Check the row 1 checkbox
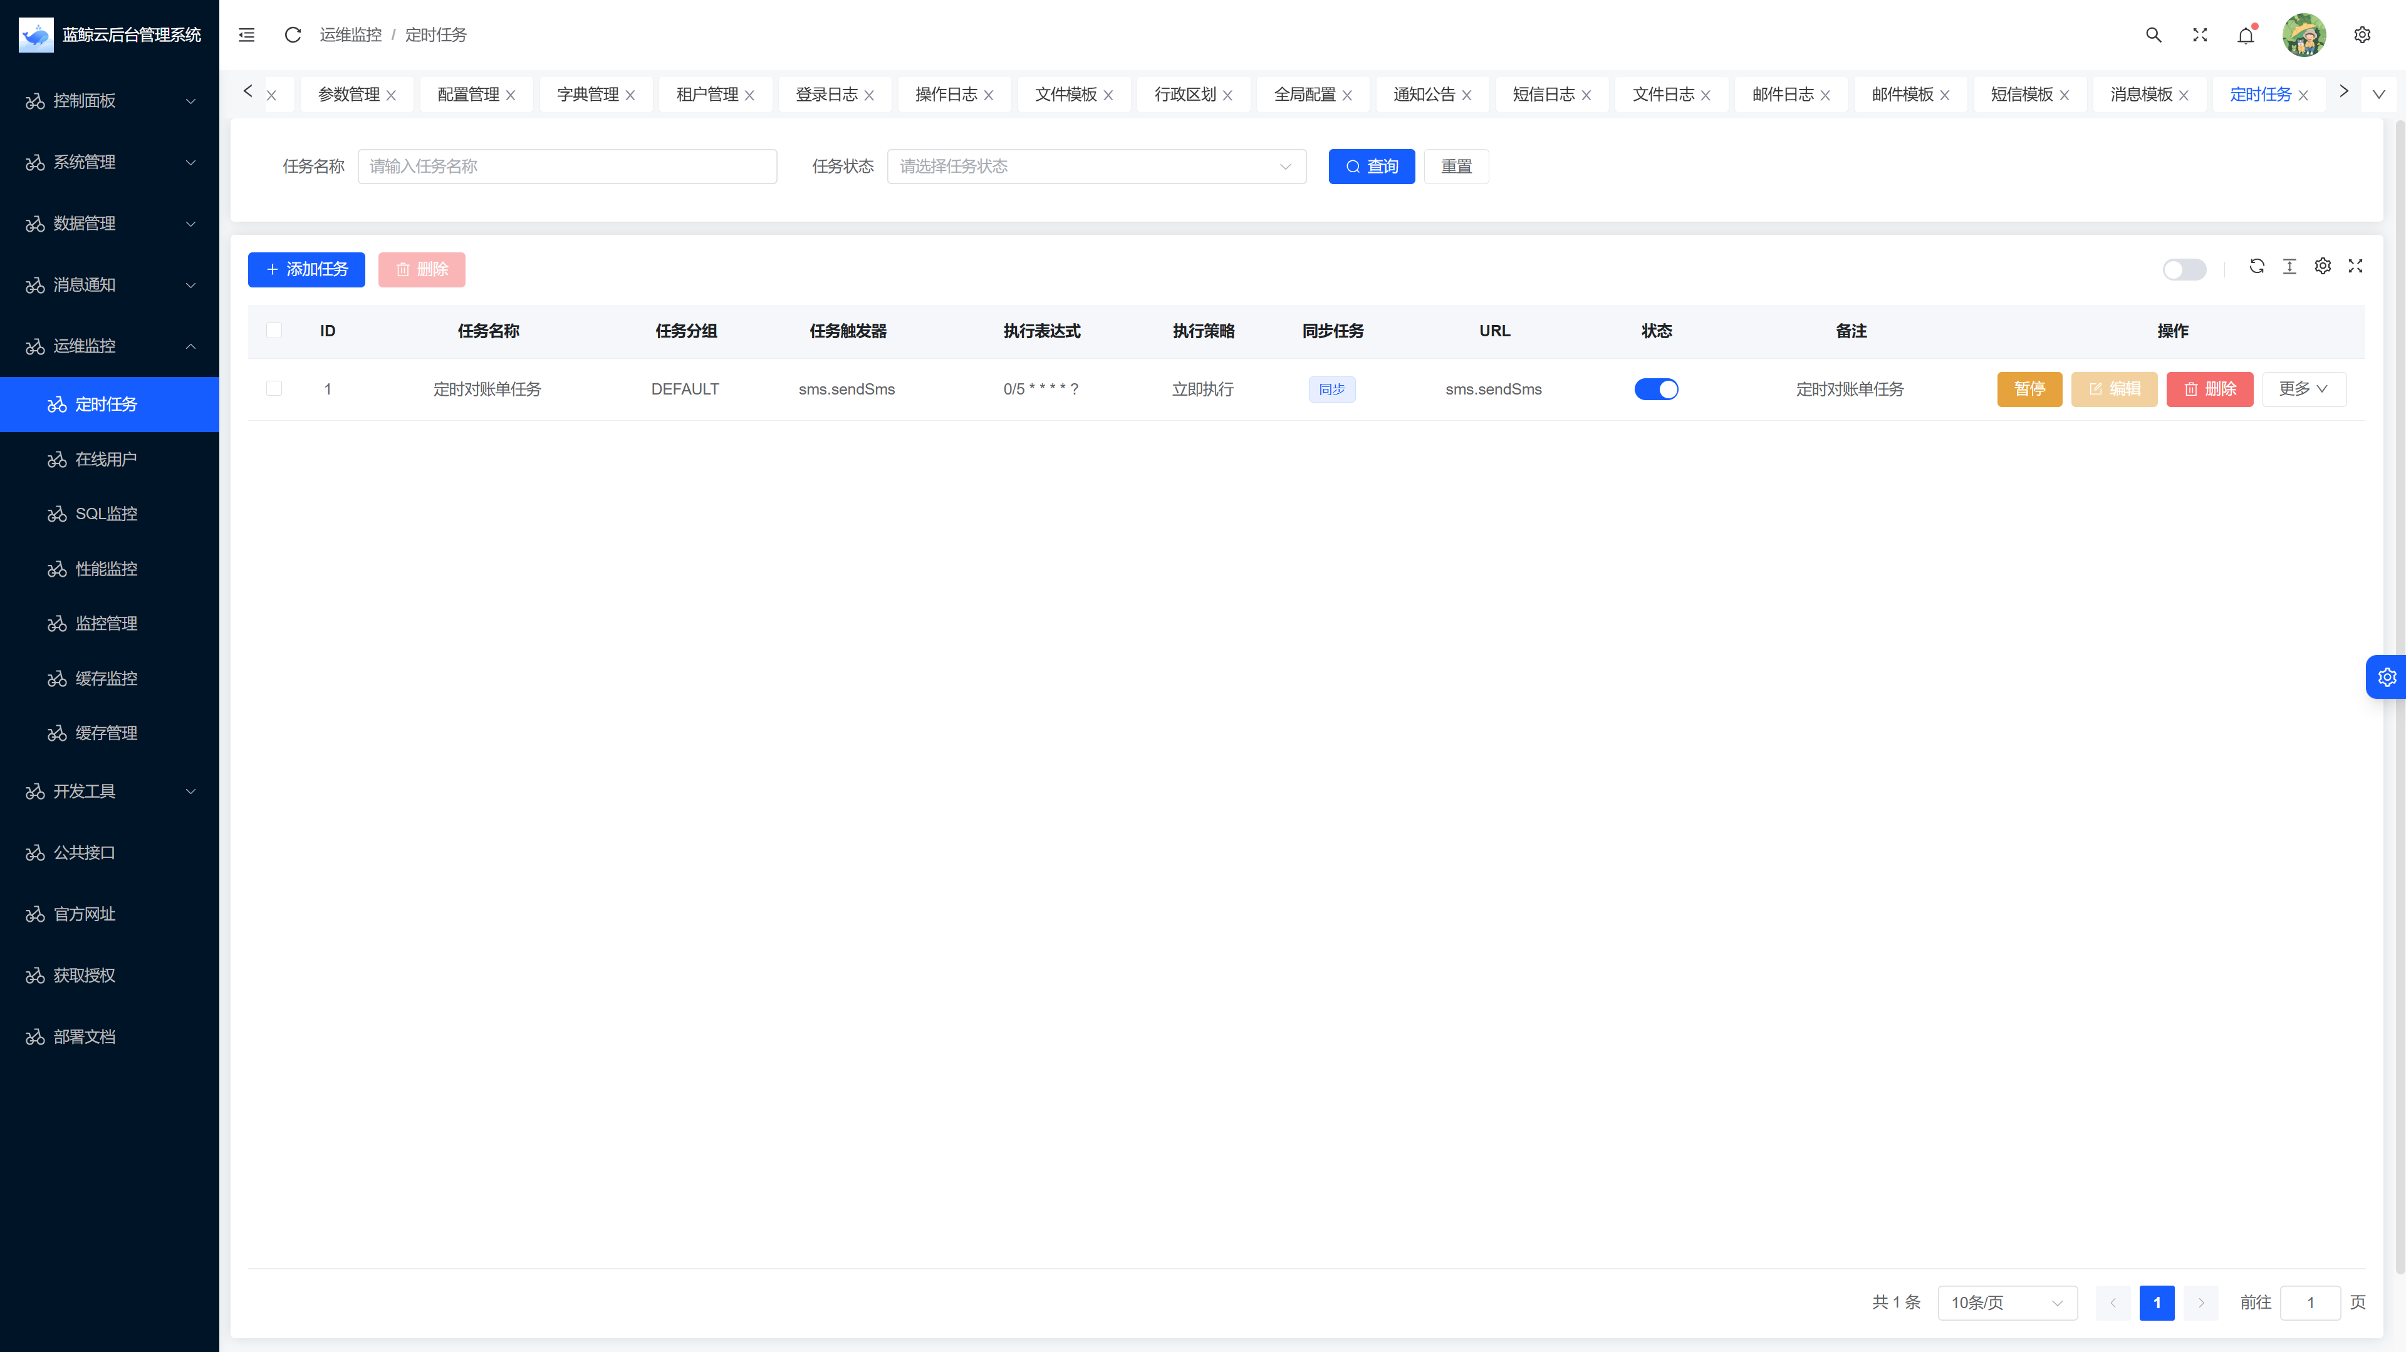 coord(274,388)
